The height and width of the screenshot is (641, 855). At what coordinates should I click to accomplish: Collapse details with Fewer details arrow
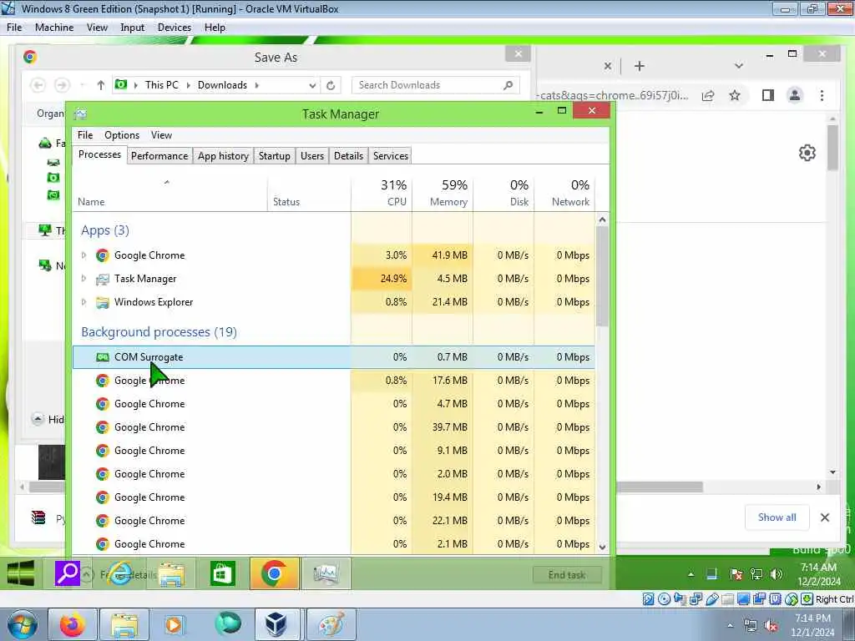point(87,574)
